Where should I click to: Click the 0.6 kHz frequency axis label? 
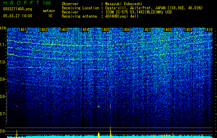[x=3, y=131]
